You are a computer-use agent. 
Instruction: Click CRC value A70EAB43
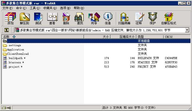coord(171,67)
